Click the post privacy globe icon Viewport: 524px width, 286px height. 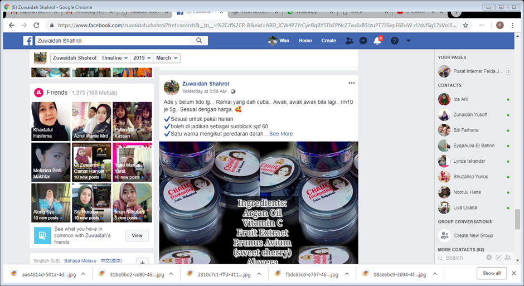pos(233,91)
